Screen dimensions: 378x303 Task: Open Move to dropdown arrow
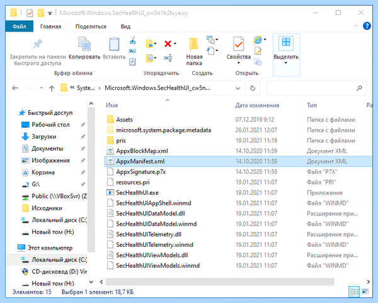[155, 43]
